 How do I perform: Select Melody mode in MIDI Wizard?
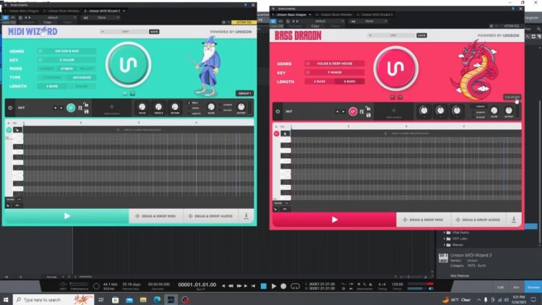click(87, 69)
